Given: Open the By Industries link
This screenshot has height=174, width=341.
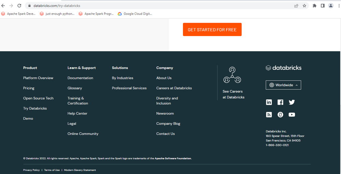Looking at the screenshot, I should coord(123,78).
